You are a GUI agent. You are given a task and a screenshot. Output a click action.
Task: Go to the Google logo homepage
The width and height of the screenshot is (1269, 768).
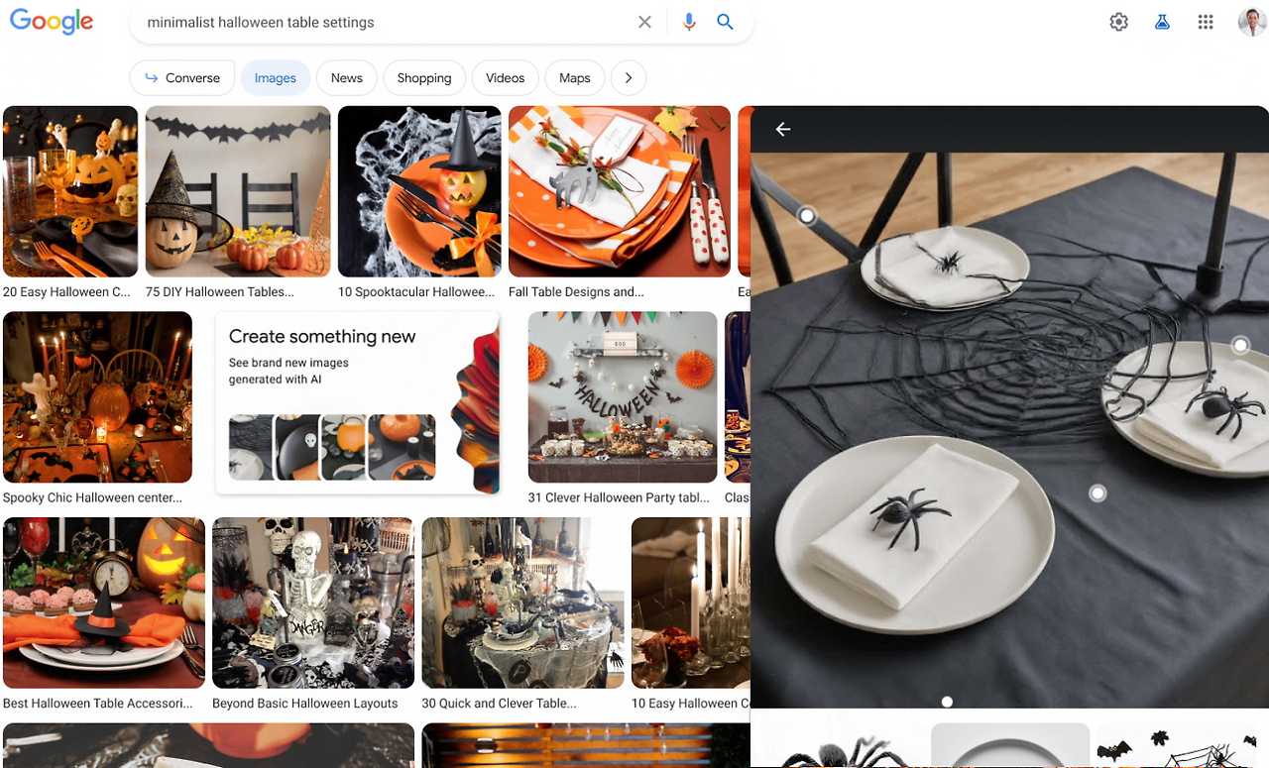(x=52, y=22)
